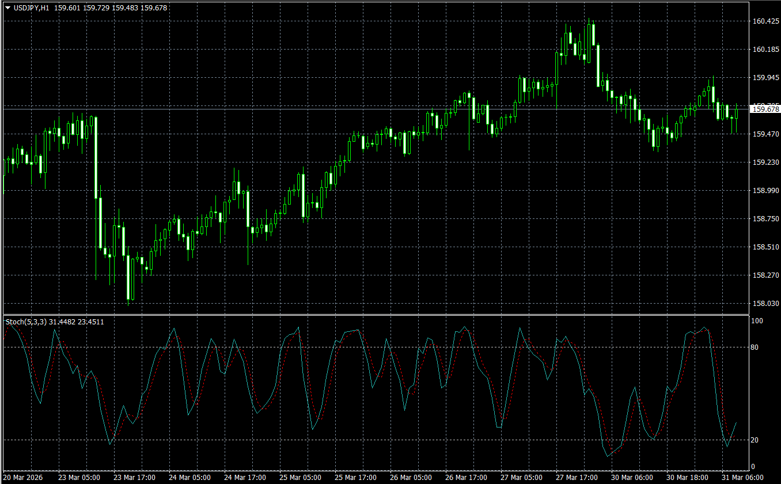
Task: Click the 158.030 price axis label
Action: [x=765, y=304]
